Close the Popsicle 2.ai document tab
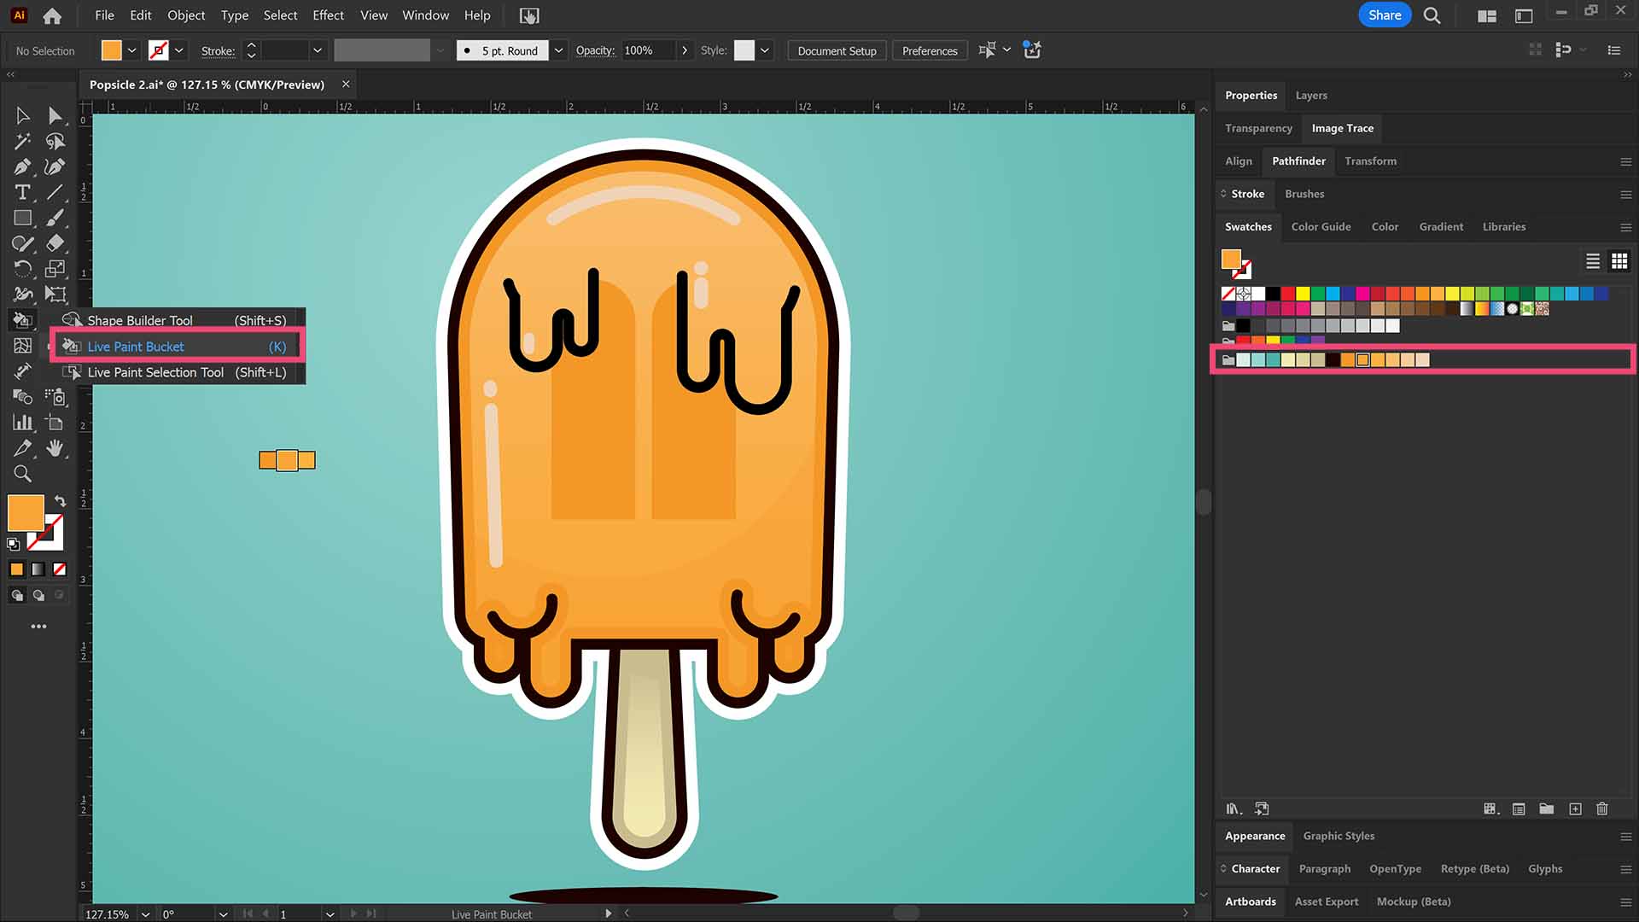The image size is (1639, 922). point(346,85)
